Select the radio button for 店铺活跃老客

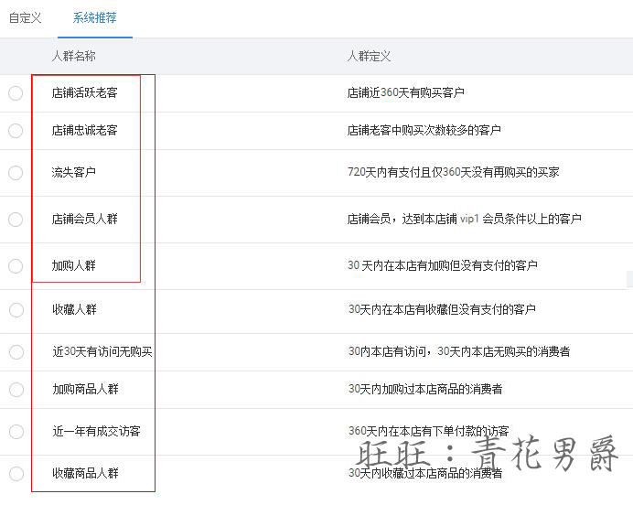(x=16, y=93)
